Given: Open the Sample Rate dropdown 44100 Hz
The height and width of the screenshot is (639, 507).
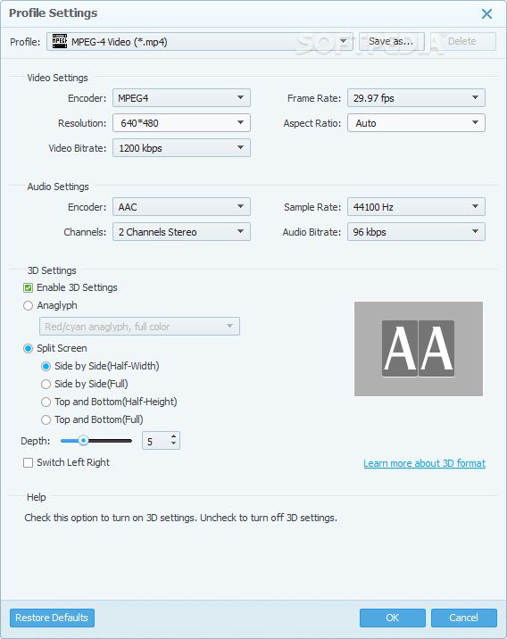Looking at the screenshot, I should point(416,207).
